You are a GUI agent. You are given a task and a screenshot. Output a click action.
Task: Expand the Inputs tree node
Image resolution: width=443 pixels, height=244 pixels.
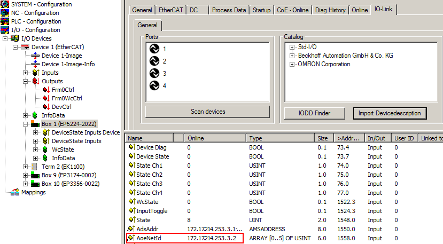tap(26, 73)
